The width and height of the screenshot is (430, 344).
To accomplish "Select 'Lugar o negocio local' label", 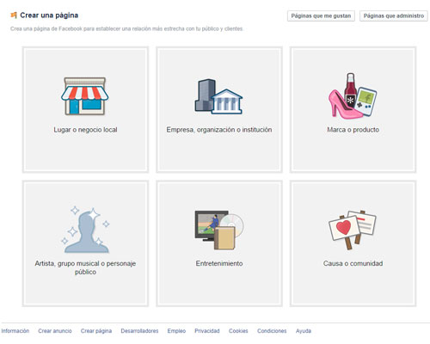I will pos(85,130).
